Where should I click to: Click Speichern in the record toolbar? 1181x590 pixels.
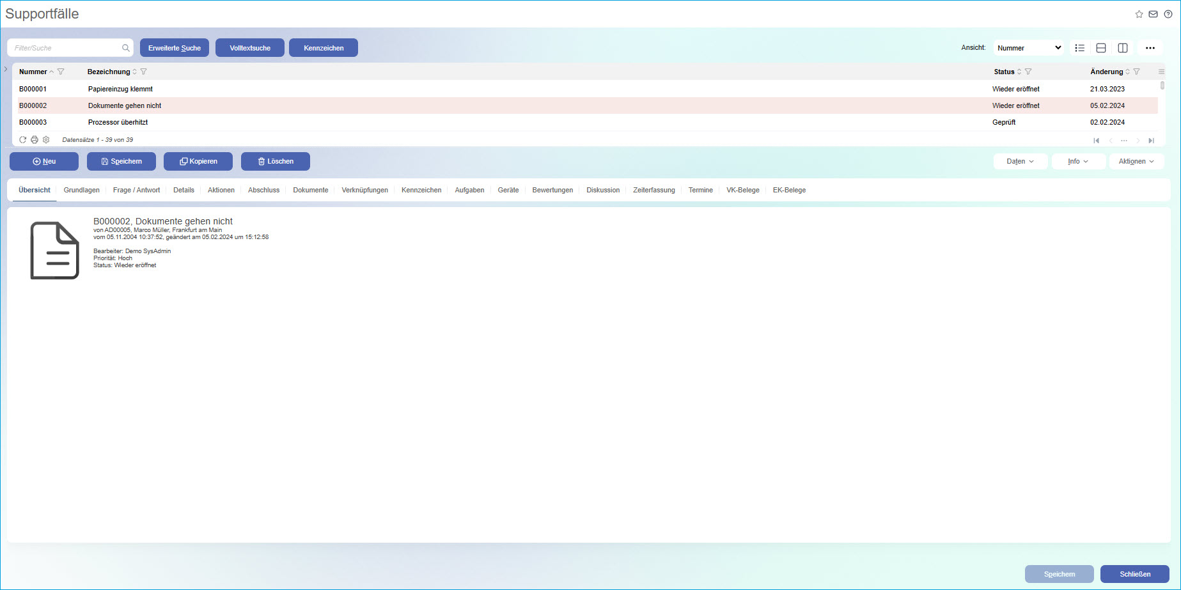point(121,162)
